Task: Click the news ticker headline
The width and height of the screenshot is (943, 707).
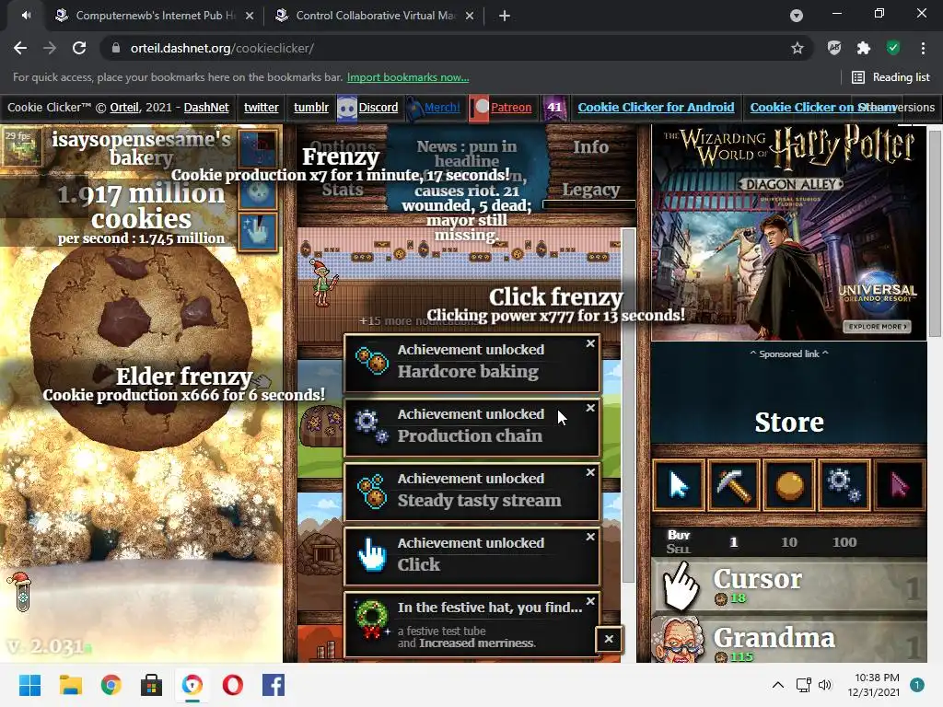Action: (x=467, y=190)
